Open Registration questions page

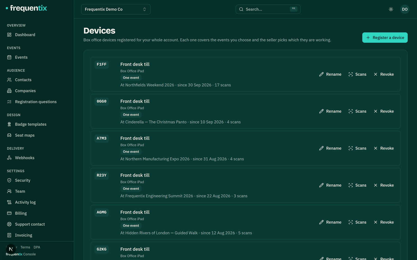tap(37, 102)
